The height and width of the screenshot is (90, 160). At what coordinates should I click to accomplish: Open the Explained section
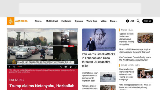point(66,21)
